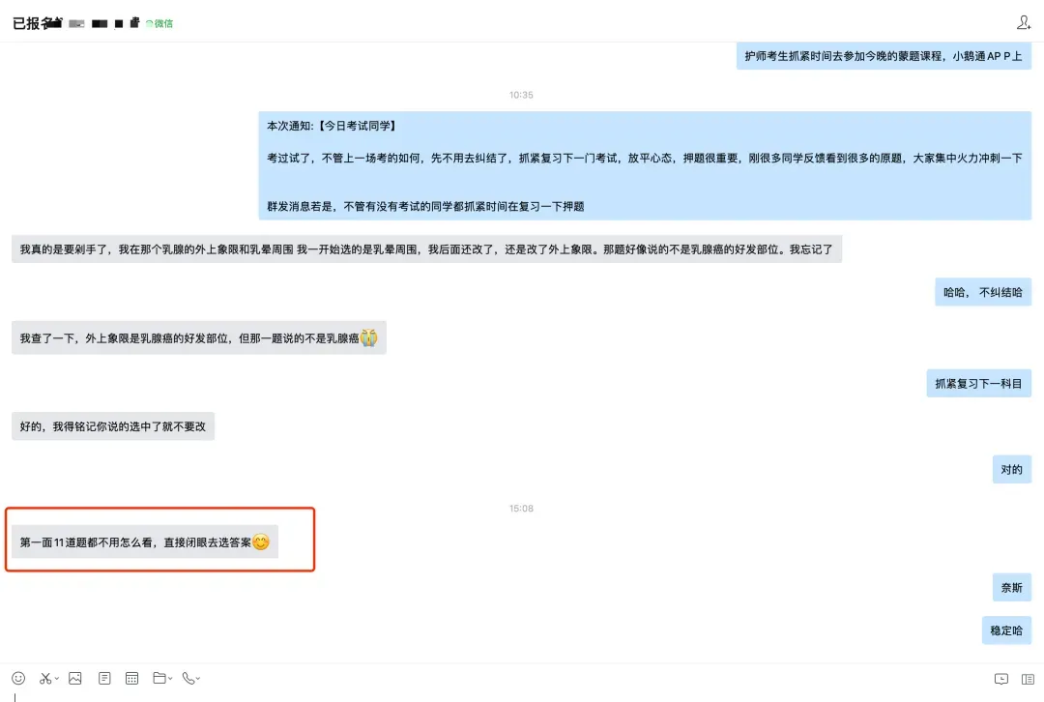
Task: Open the calendar schedule icon
Action: [x=131, y=678]
